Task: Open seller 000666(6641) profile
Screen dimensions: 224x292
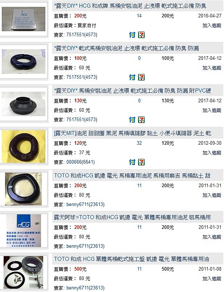Action: (x=80, y=162)
